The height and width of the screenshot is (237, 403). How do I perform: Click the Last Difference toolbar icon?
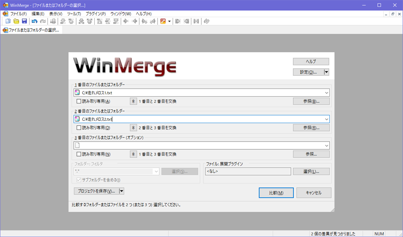click(x=116, y=21)
